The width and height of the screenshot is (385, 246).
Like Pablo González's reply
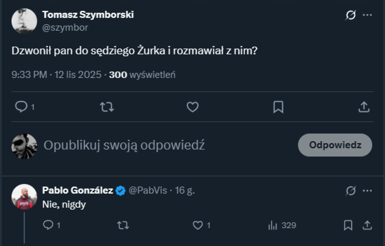click(198, 225)
